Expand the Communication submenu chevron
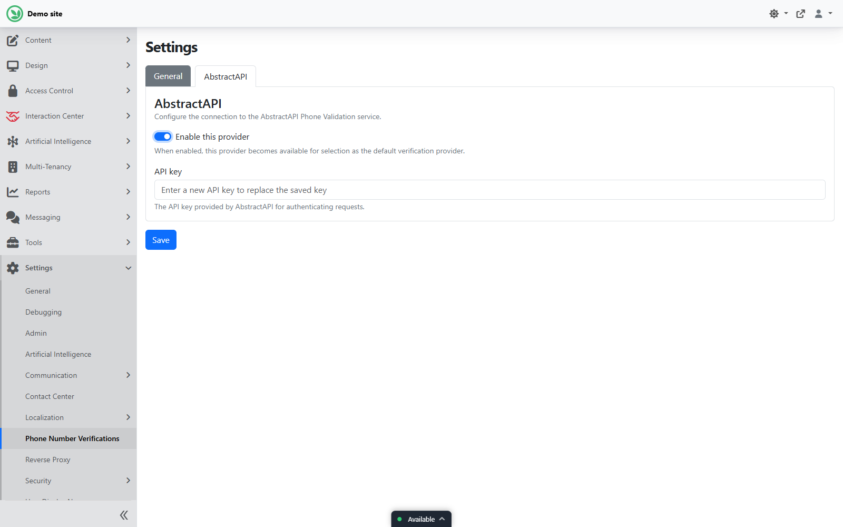843x527 pixels. click(128, 375)
